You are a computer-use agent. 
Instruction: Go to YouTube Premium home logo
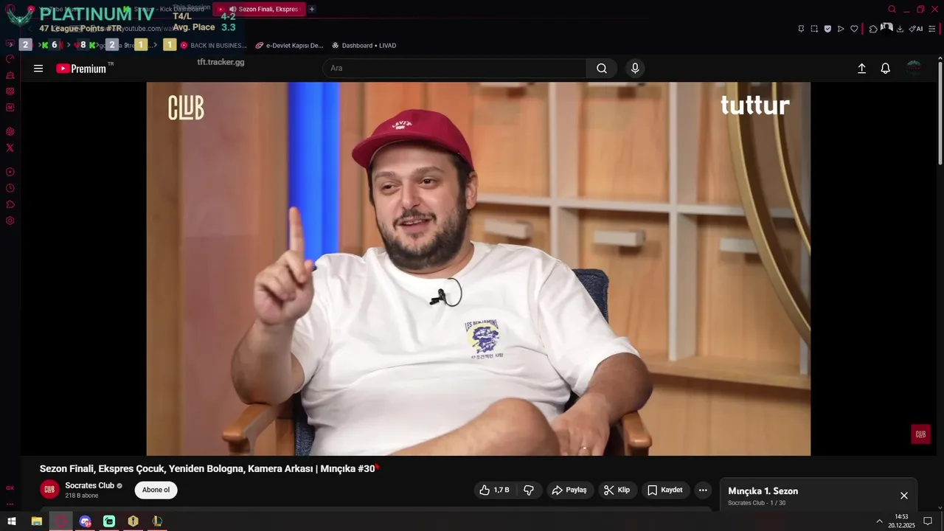tap(83, 69)
